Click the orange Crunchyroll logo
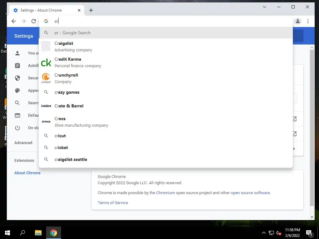Screen dimensions: 319x239 (x=46, y=78)
